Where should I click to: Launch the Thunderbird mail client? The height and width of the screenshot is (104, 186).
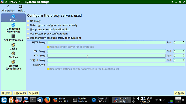(x=40, y=100)
